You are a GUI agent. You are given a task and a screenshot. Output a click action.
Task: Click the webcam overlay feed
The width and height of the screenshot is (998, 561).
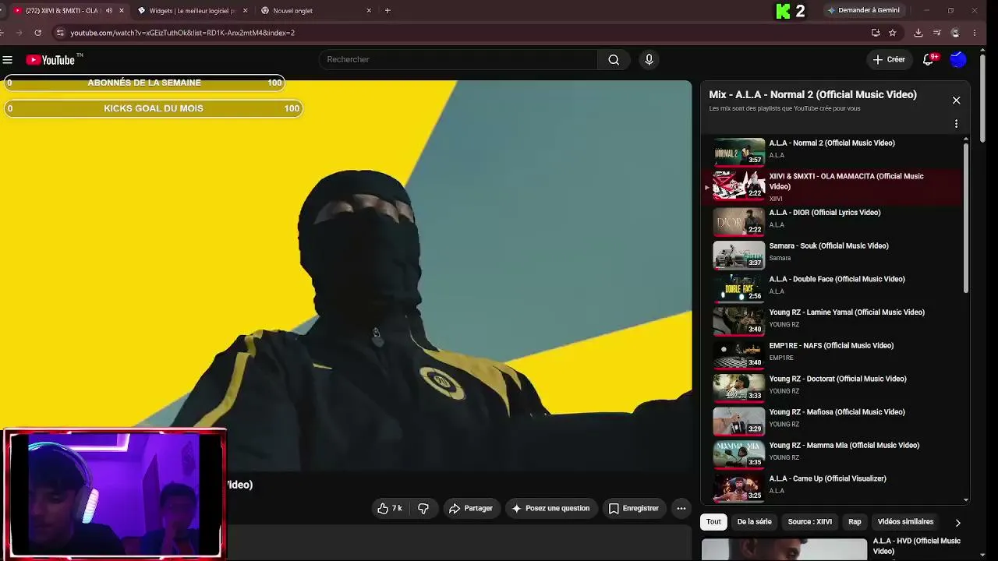point(115,493)
